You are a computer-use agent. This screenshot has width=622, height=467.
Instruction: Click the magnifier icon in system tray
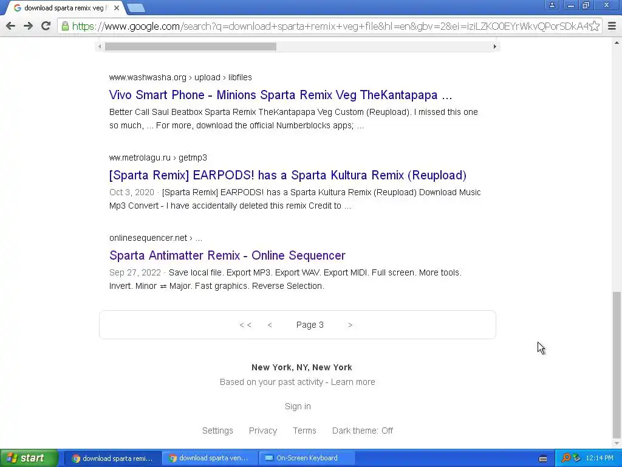pos(566,458)
